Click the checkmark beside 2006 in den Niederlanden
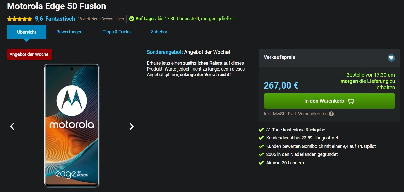404x192 pixels. [261, 154]
